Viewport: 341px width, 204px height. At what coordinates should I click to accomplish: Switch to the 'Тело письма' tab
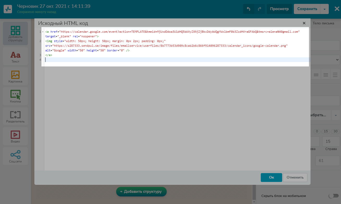[323, 23]
